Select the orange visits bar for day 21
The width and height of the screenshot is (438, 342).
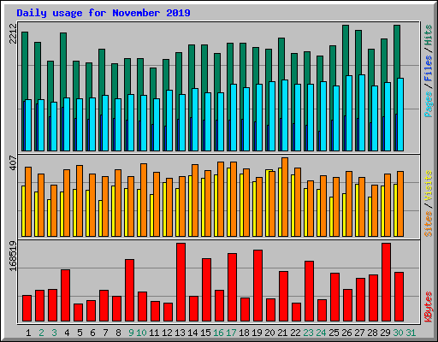pos(285,197)
